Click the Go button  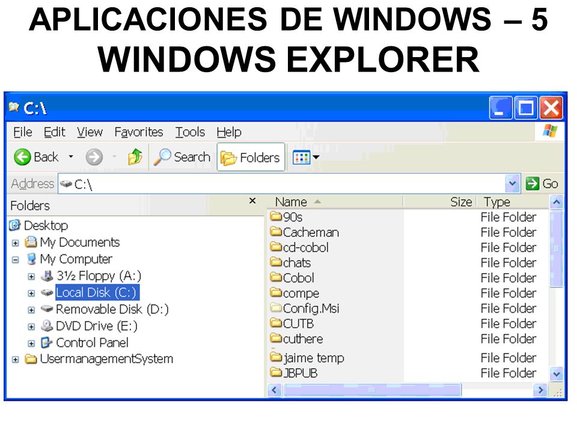click(542, 183)
